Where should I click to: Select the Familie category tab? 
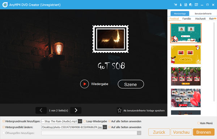[187, 19]
